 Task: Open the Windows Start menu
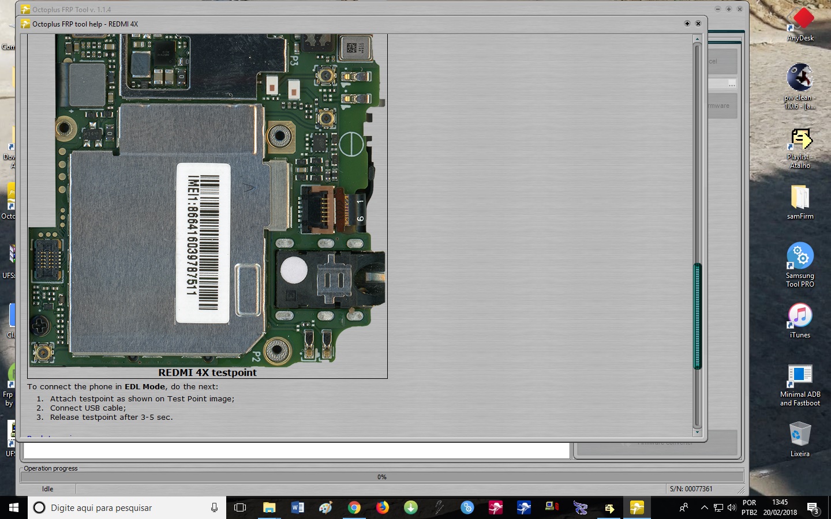click(x=14, y=507)
